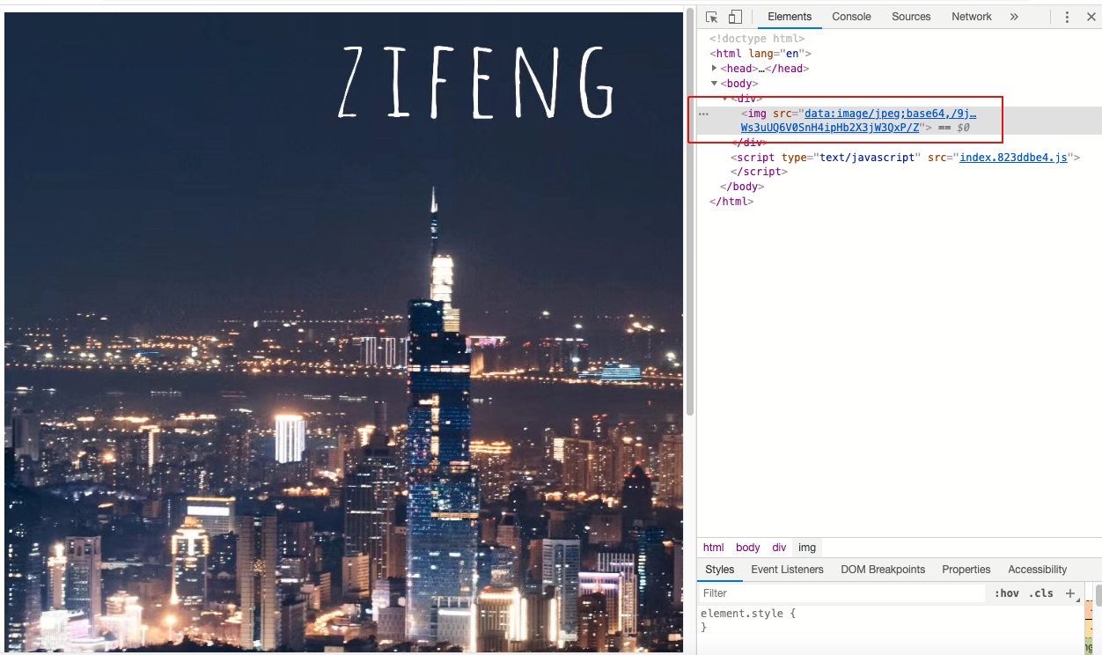The image size is (1102, 655).
Task: Click the ellipsis beside the img row
Action: [x=703, y=114]
